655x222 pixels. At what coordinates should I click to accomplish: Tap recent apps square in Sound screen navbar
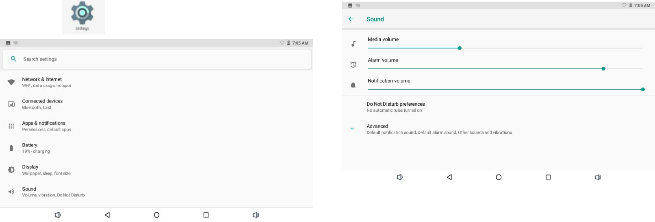coord(548,177)
